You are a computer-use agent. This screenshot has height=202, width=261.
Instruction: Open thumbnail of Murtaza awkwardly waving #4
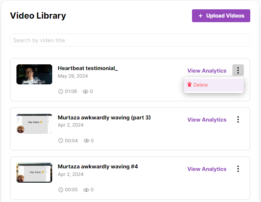[x=34, y=173]
